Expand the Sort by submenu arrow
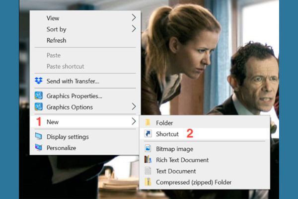 click(x=134, y=29)
